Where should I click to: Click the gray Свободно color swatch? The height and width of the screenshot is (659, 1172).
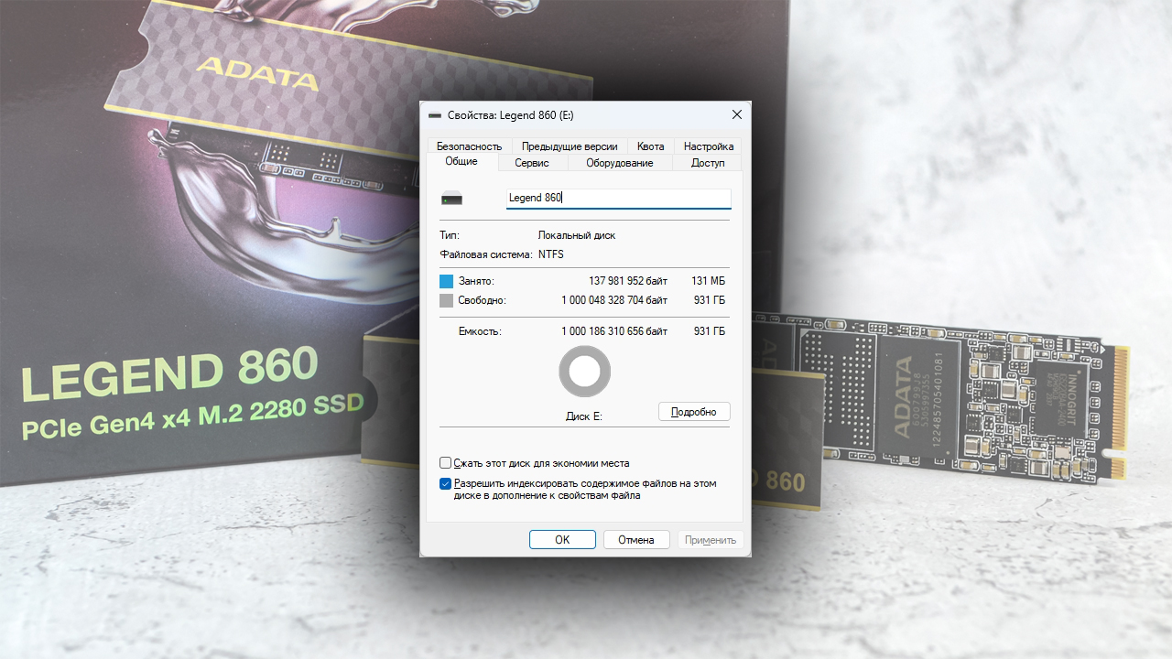[x=447, y=300]
